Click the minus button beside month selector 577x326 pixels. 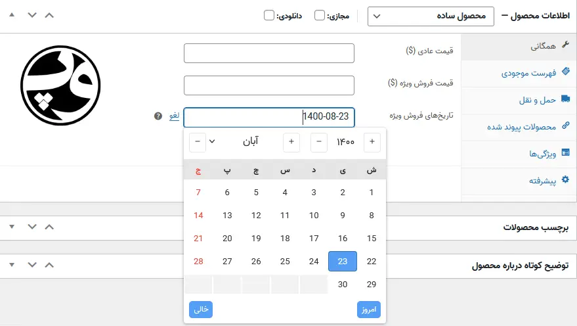pos(197,141)
